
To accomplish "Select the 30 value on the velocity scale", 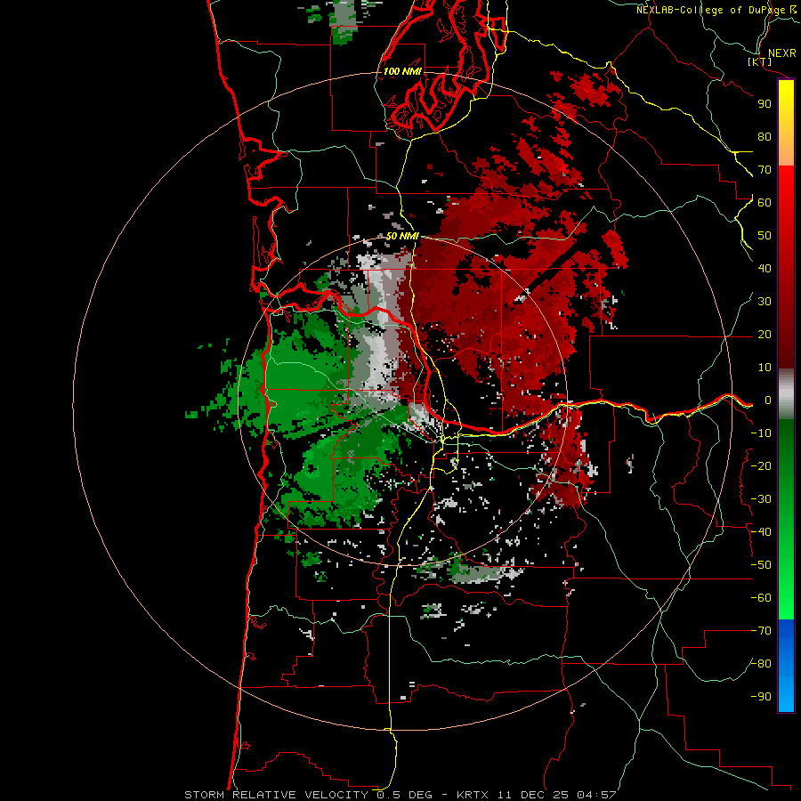I will (765, 302).
